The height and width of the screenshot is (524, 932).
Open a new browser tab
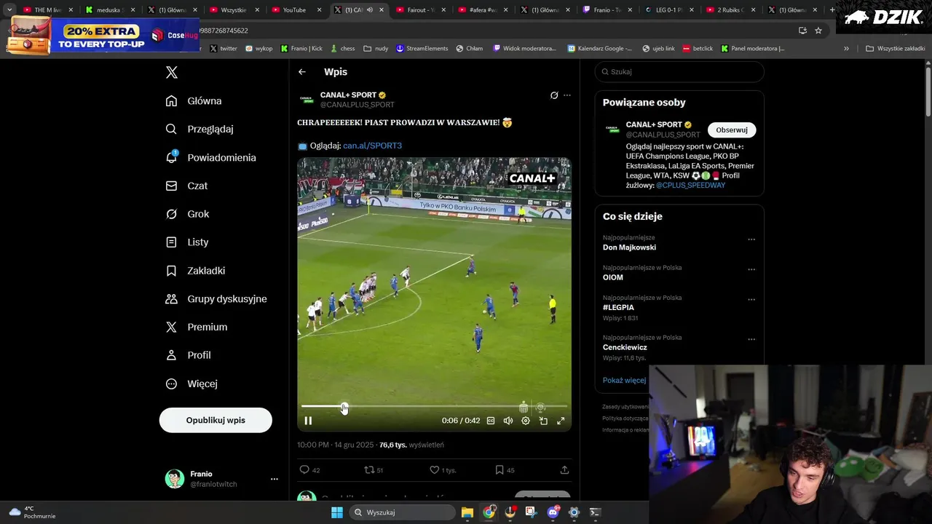coord(832,10)
